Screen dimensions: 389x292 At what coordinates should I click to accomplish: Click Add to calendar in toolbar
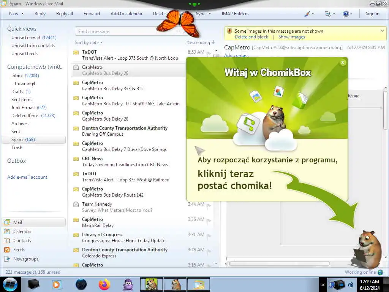127,14
